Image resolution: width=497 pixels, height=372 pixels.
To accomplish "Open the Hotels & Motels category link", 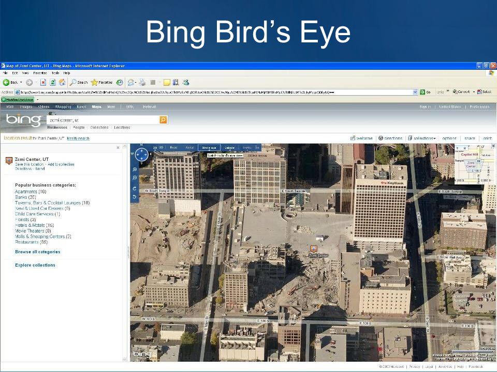I will [34, 225].
